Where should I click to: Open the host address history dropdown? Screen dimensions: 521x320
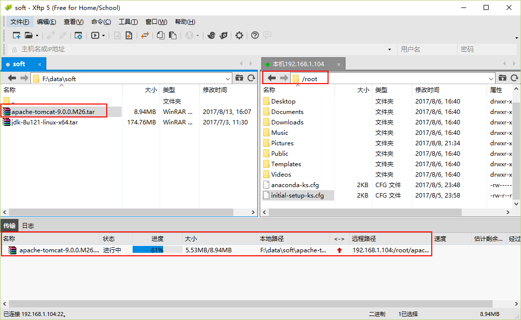(389, 49)
